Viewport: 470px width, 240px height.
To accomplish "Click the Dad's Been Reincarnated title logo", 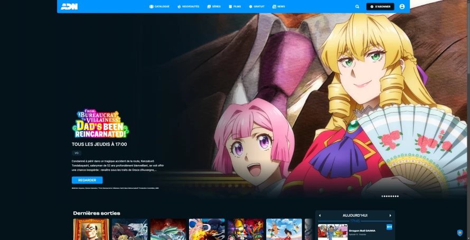I will [x=100, y=123].
